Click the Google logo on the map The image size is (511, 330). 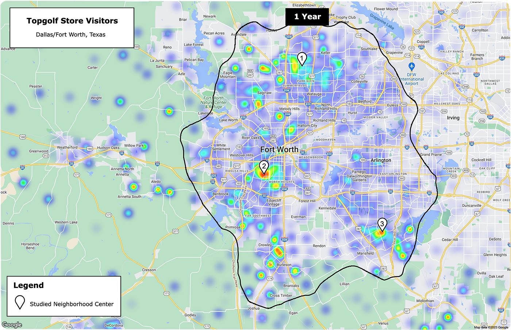click(x=12, y=325)
